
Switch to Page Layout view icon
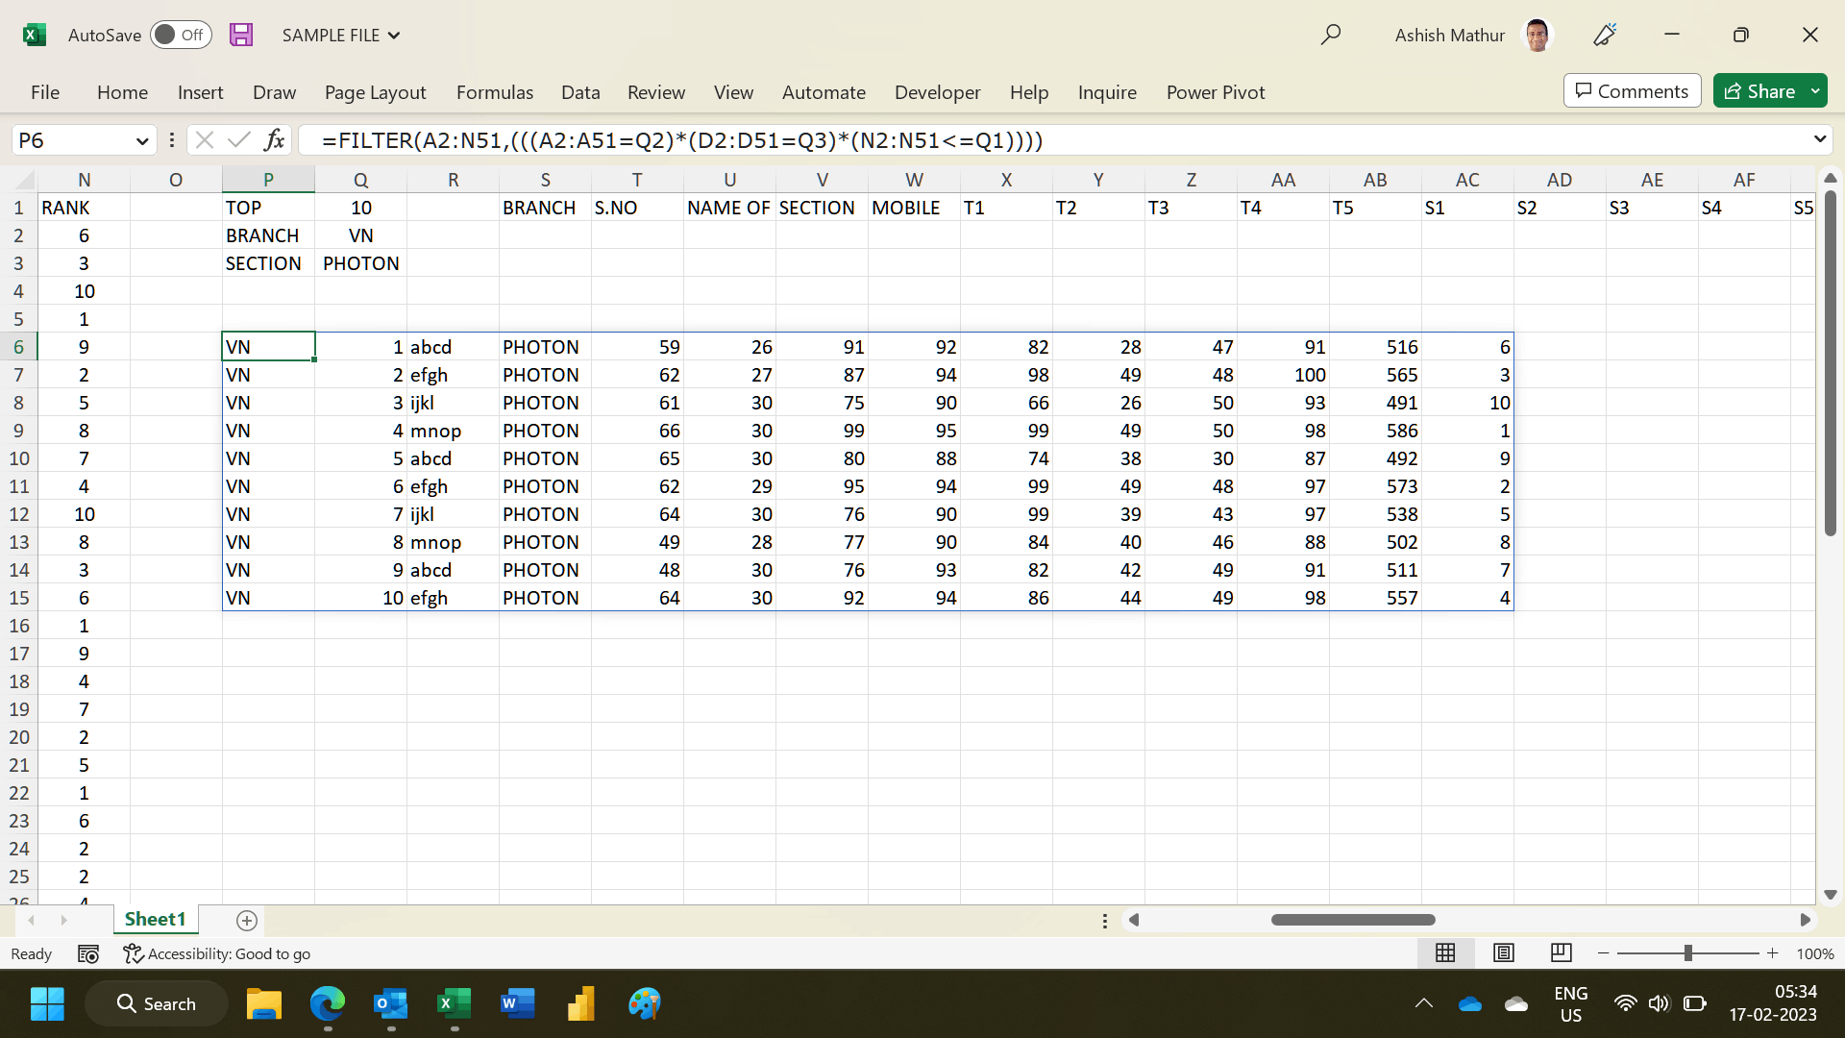[x=1503, y=952]
